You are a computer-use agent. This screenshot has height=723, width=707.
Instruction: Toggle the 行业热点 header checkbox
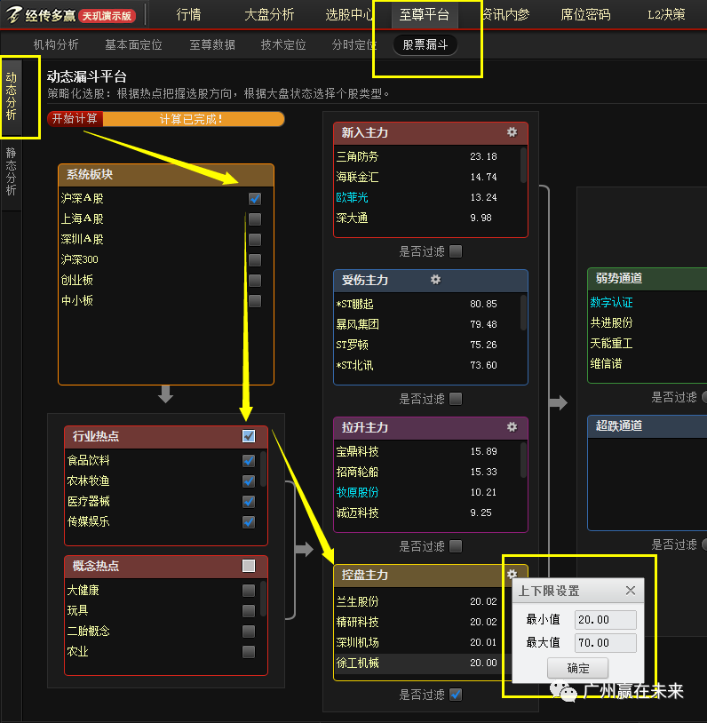tap(249, 436)
